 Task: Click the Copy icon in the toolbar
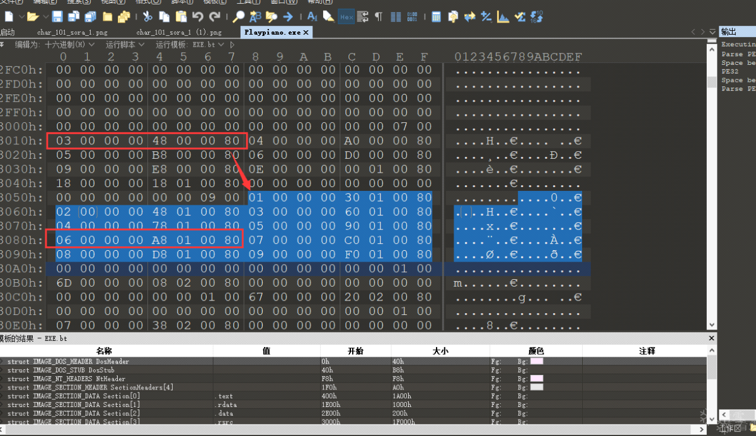tap(164, 16)
